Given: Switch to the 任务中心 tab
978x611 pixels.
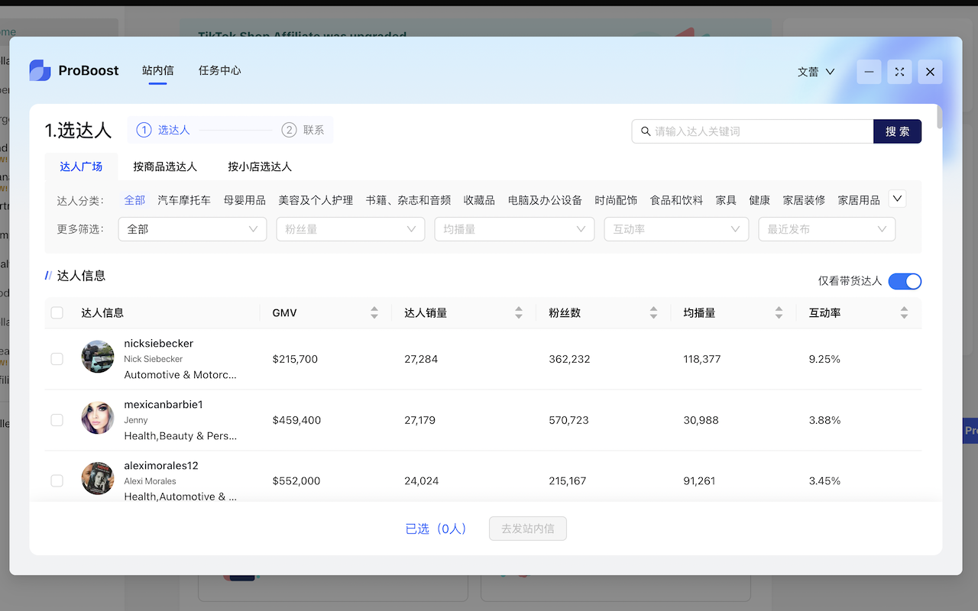Looking at the screenshot, I should [x=219, y=70].
